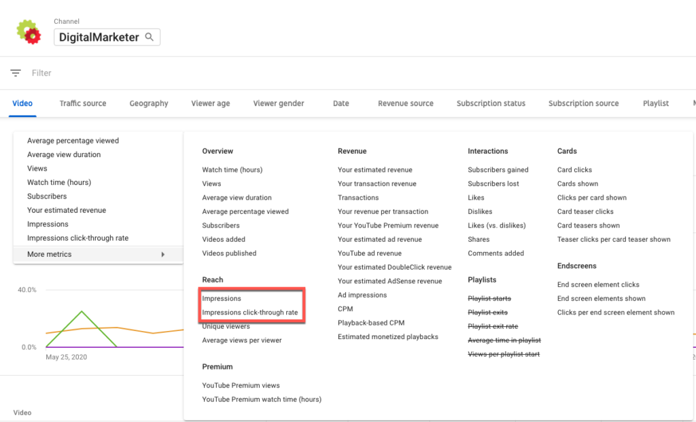The height and width of the screenshot is (422, 696).
Task: Click the Video column header below chart
Action: coord(22,412)
